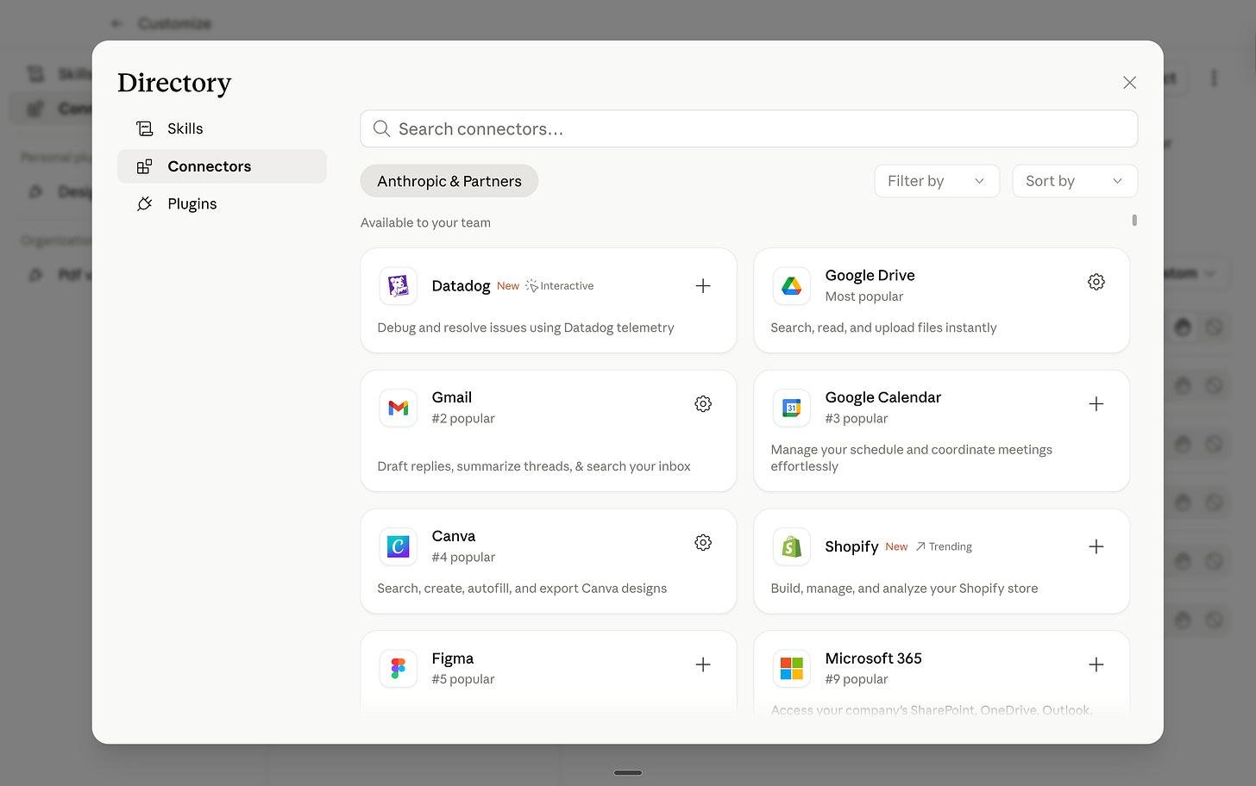
Task: Open the Gmail card title
Action: point(451,397)
